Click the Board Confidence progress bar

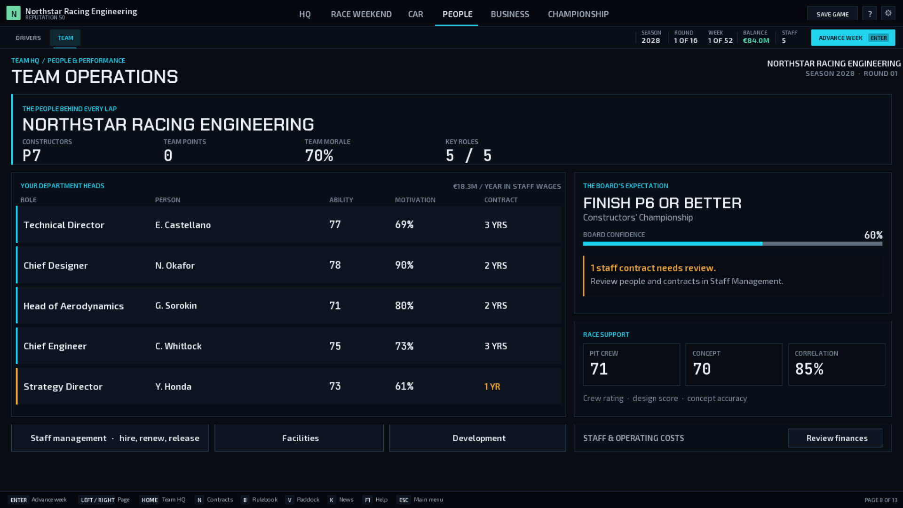732,244
